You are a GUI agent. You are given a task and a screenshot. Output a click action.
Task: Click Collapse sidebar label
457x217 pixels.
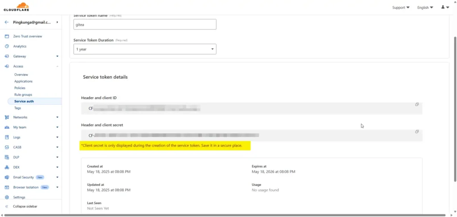click(25, 206)
